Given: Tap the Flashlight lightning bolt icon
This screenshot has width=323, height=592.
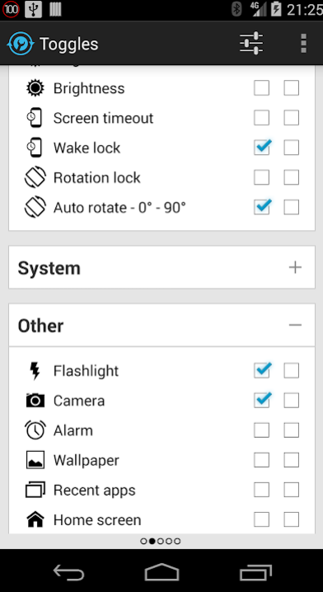Looking at the screenshot, I should pyautogui.click(x=35, y=371).
